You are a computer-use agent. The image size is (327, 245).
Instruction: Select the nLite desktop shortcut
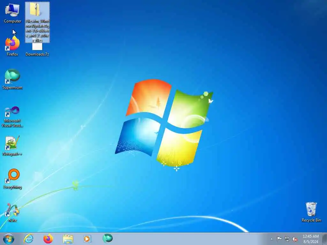(12, 212)
